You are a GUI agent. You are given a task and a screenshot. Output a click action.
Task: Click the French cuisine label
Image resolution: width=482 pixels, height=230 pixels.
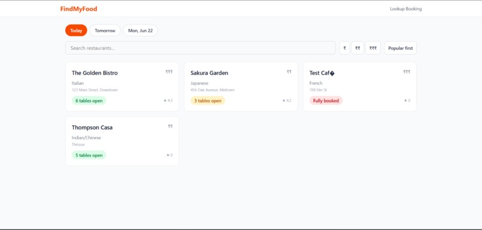pos(316,83)
